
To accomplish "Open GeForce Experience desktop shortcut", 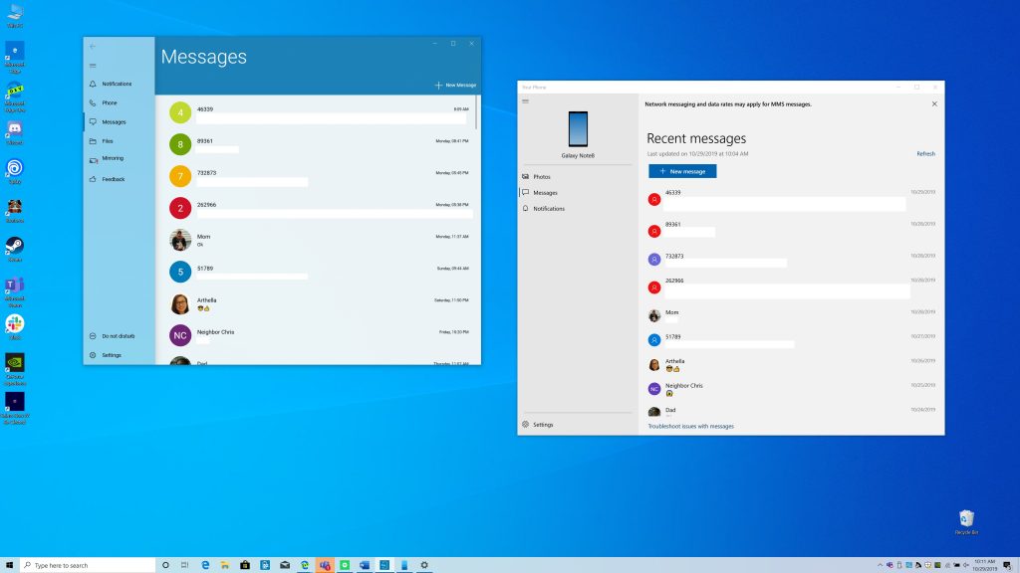I will coord(14,370).
